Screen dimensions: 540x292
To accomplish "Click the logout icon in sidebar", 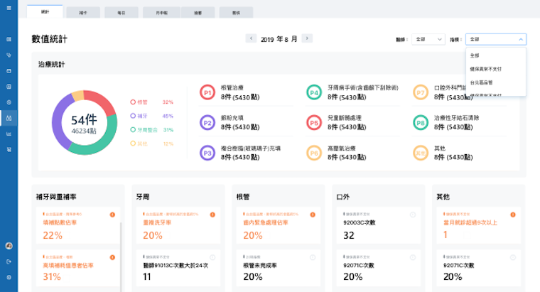I will (9, 261).
